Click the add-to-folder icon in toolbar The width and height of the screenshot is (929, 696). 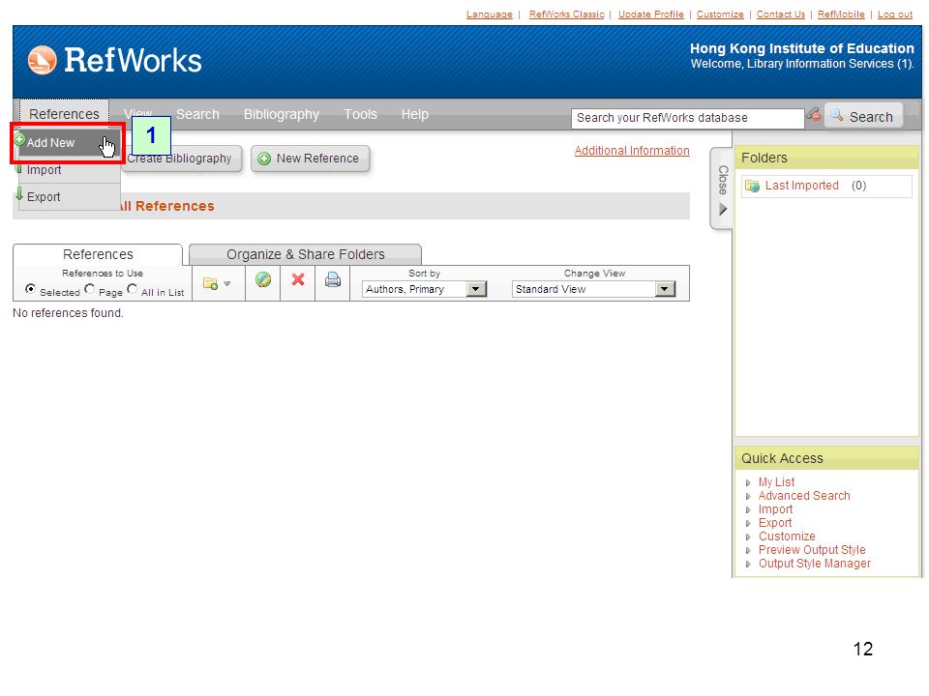click(x=210, y=283)
